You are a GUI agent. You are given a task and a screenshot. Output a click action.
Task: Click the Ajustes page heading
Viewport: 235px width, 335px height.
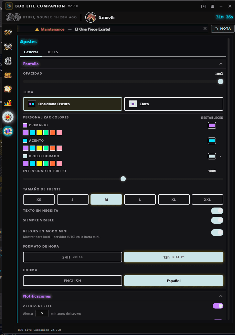point(28,42)
